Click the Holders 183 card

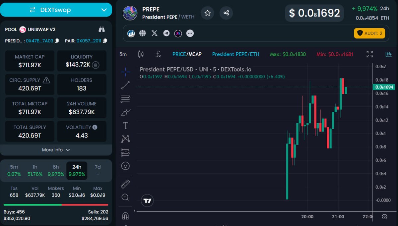point(82,84)
